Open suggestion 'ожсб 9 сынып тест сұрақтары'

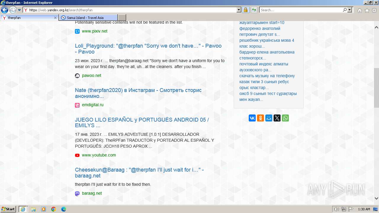268,96
